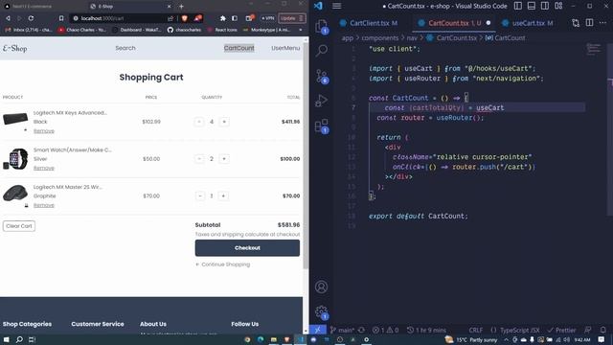The image size is (613, 345).
Task: Click the 'nav' breadcrumb segment
Action: (412, 38)
